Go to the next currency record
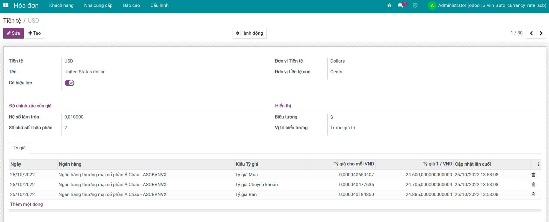Image resolution: width=549 pixels, height=222 pixels. coord(541,33)
